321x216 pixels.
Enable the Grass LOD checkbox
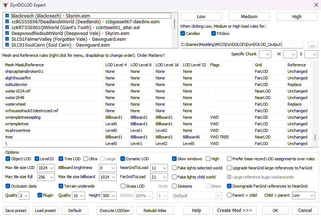click(x=123, y=186)
